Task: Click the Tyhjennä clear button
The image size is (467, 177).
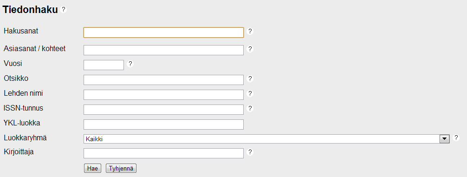Action: 121,168
